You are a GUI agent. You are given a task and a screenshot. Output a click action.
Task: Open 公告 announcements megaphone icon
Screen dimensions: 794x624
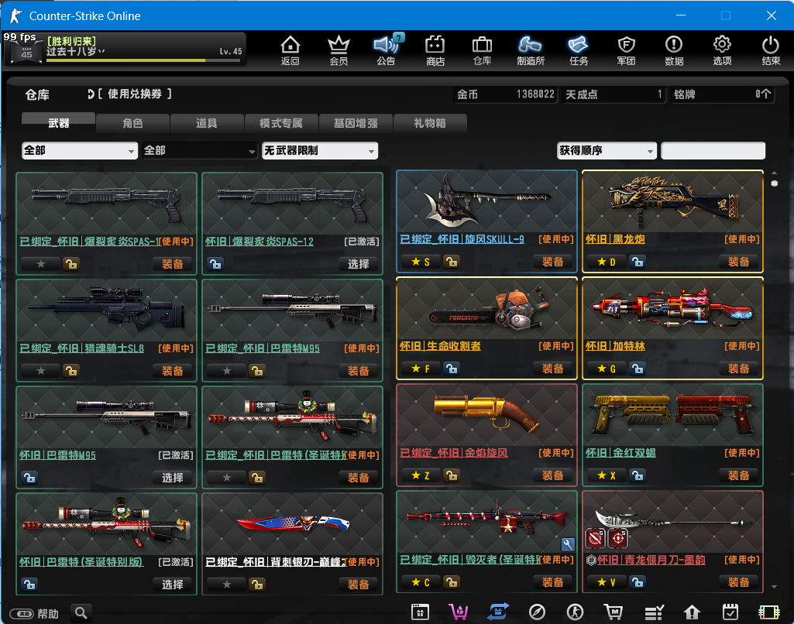387,50
